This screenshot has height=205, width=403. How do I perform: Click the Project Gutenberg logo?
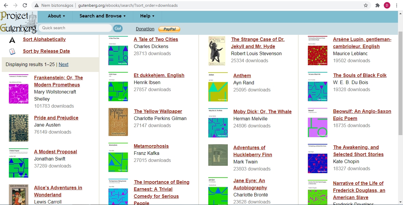pyautogui.click(x=19, y=22)
